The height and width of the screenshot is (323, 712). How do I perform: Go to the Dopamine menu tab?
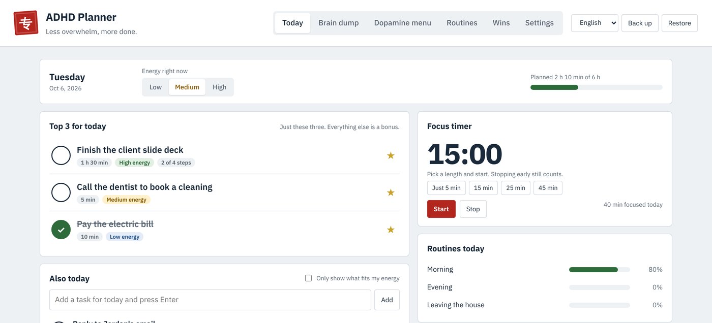402,23
